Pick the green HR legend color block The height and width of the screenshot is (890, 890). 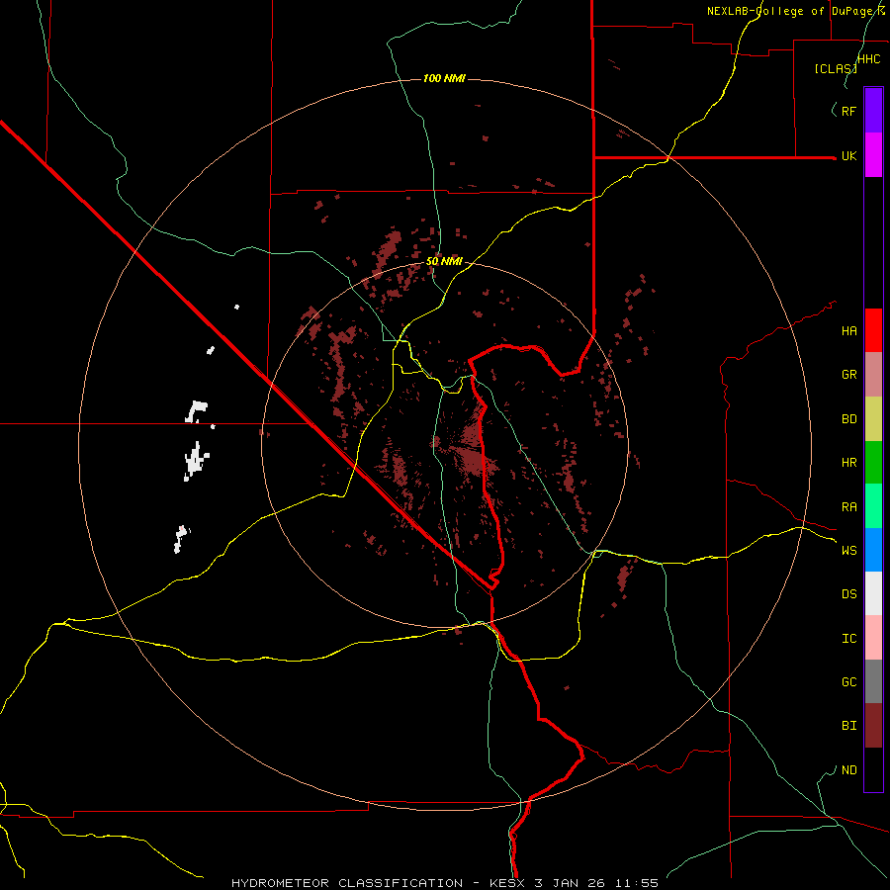[x=873, y=462]
